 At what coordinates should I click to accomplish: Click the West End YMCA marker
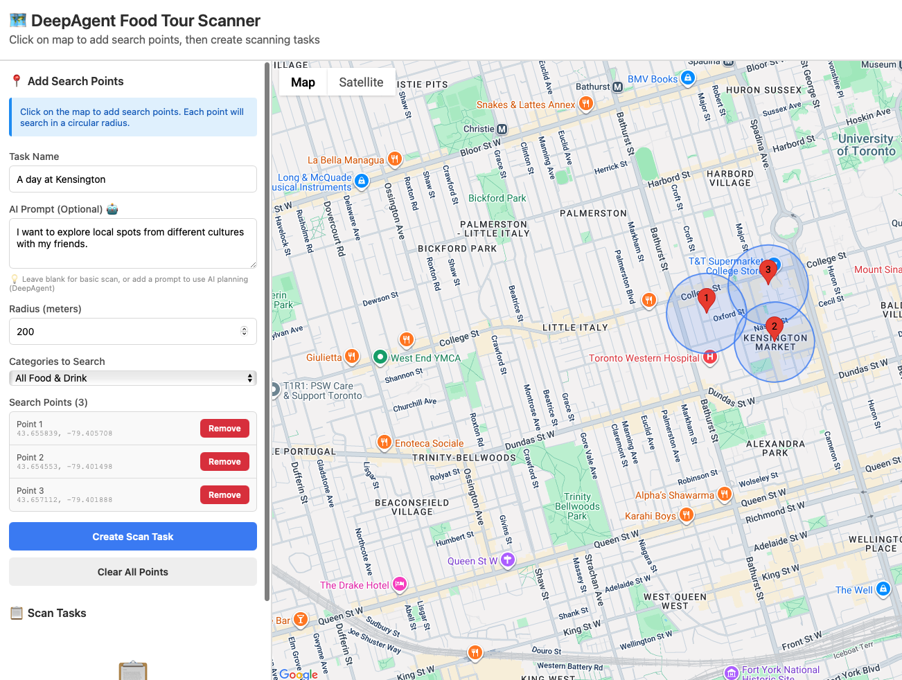(x=380, y=357)
